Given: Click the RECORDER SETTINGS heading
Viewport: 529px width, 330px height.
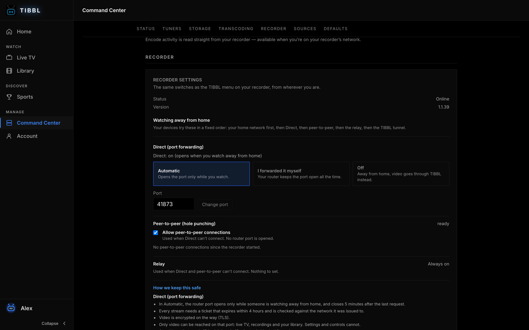Looking at the screenshot, I should click(x=177, y=80).
